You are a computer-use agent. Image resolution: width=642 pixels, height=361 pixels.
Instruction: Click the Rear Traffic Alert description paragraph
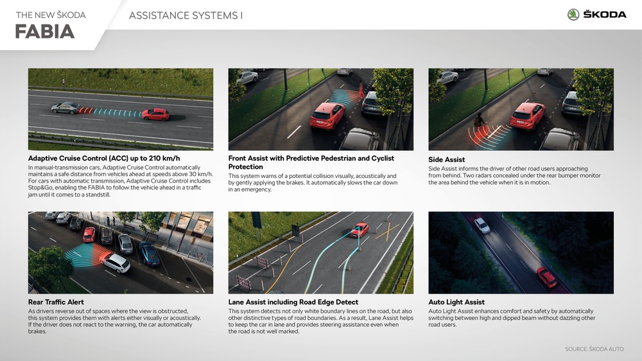pos(114,321)
